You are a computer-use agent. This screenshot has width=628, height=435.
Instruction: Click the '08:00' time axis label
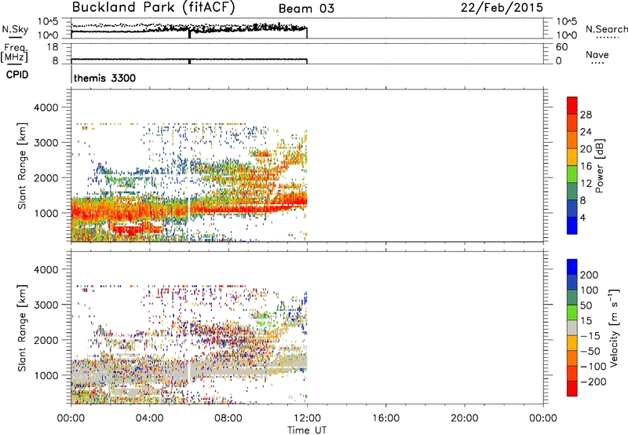(x=228, y=419)
